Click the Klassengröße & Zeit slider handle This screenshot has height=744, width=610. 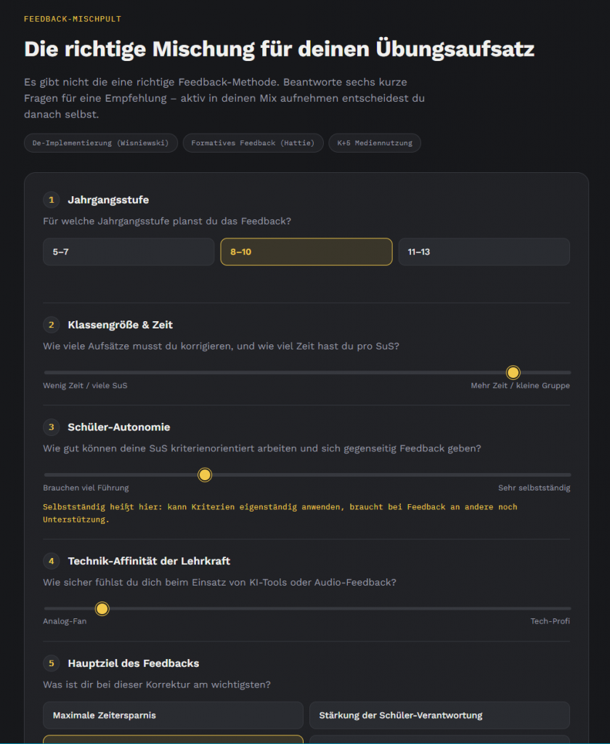[x=513, y=373]
